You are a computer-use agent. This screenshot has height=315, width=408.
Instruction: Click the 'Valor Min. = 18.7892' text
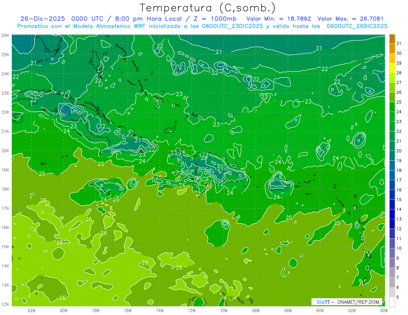pos(278,19)
